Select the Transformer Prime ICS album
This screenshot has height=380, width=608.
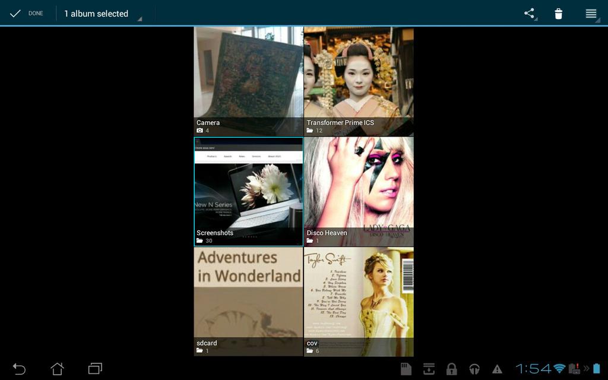[359, 81]
